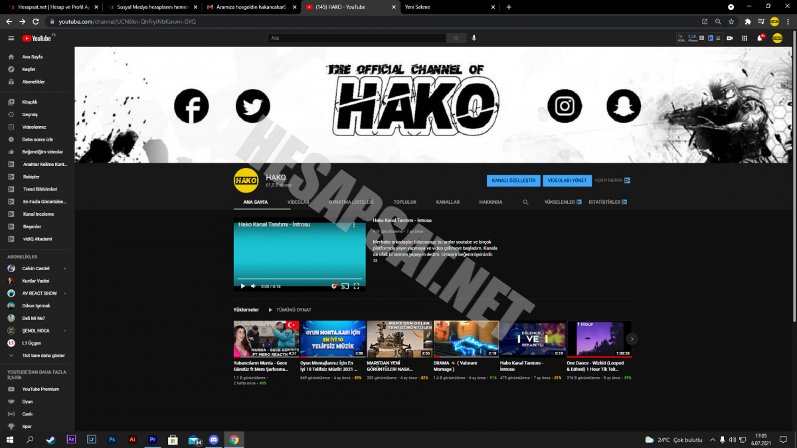Click the KANALI ÖZELLEŞTİR button

513,181
